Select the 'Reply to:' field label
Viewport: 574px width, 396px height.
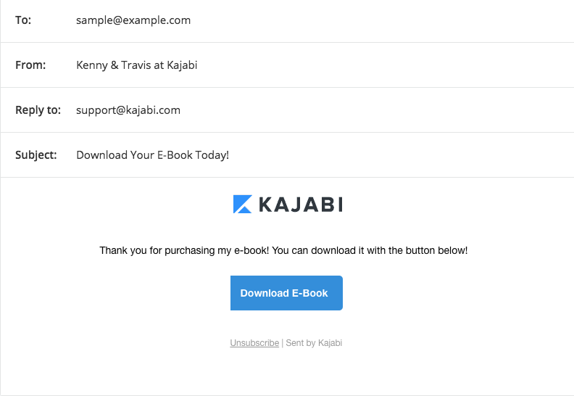[38, 110]
